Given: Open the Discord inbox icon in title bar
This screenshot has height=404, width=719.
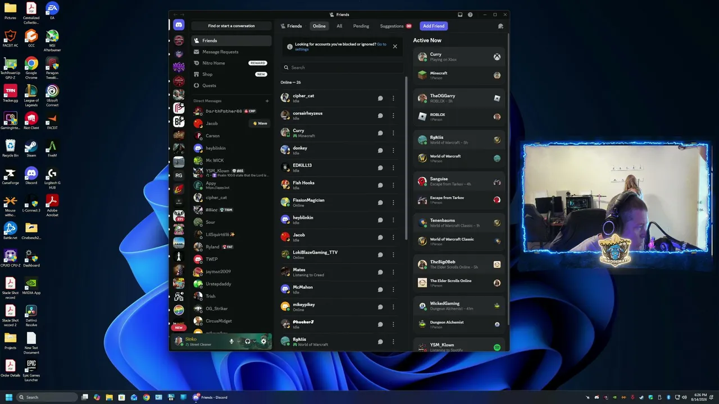Looking at the screenshot, I should (x=460, y=15).
